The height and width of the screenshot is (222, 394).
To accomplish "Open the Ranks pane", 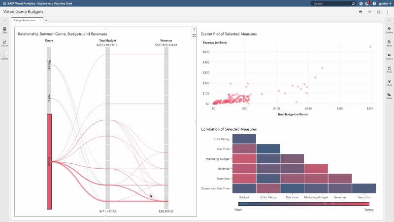I will click(389, 95).
